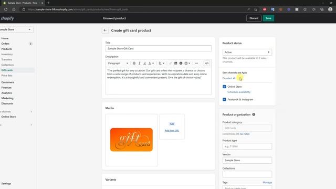
Task: Insert an image into description
Action: coord(175,63)
